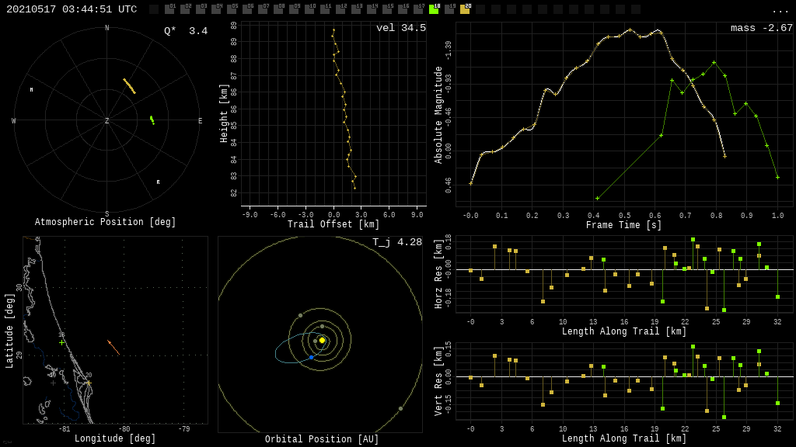The width and height of the screenshot is (796, 447).
Task: Toggle the yellow station 20 indicator
Action: [465, 9]
